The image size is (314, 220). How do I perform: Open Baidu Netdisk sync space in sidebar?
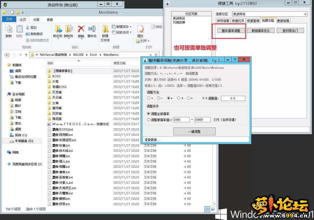[x=25, y=164]
